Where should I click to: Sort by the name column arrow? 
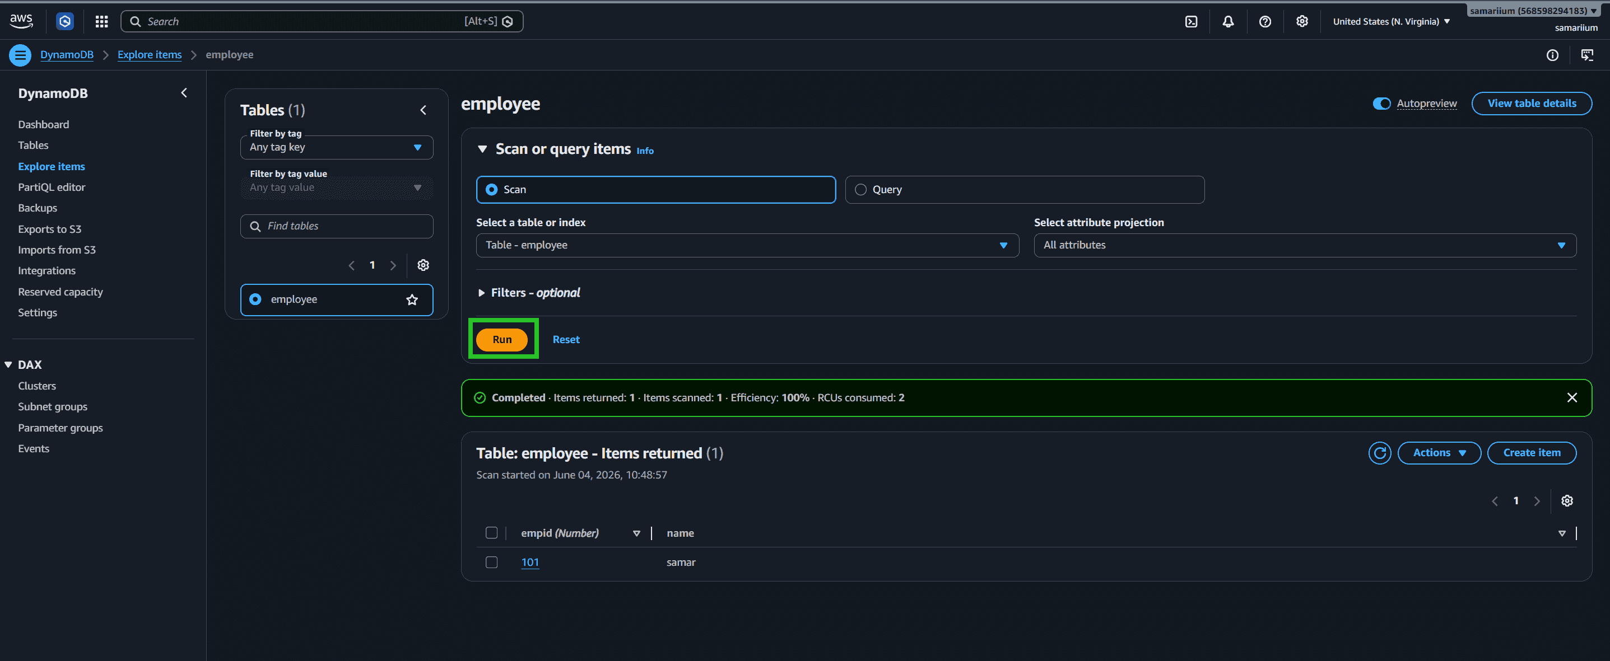tap(1561, 533)
